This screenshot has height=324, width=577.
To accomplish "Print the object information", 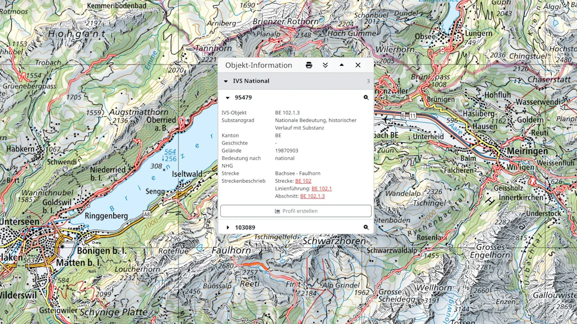I will click(309, 65).
